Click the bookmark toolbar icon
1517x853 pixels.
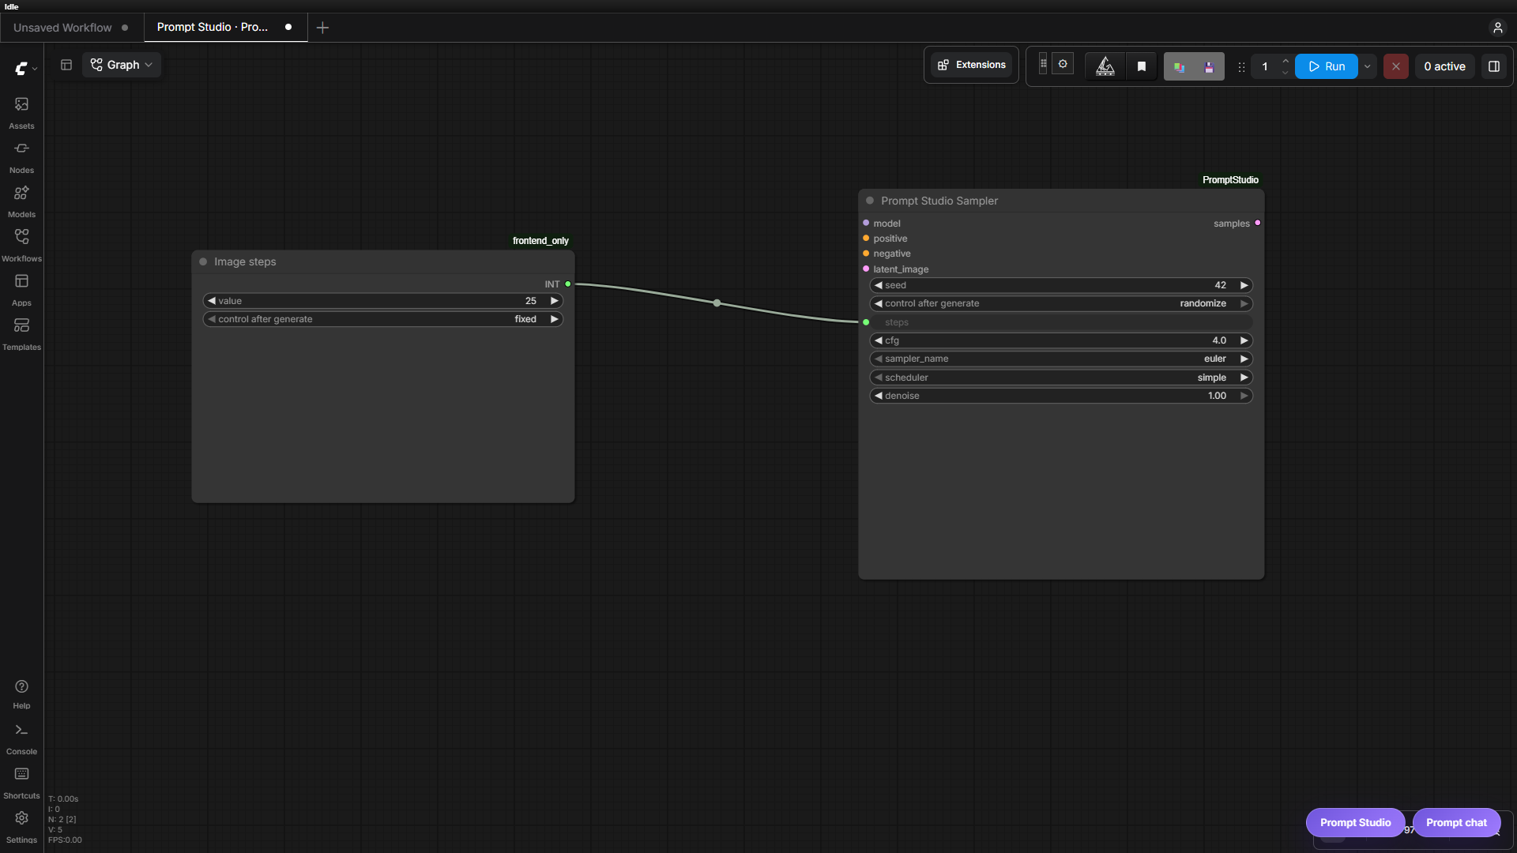1142,66
